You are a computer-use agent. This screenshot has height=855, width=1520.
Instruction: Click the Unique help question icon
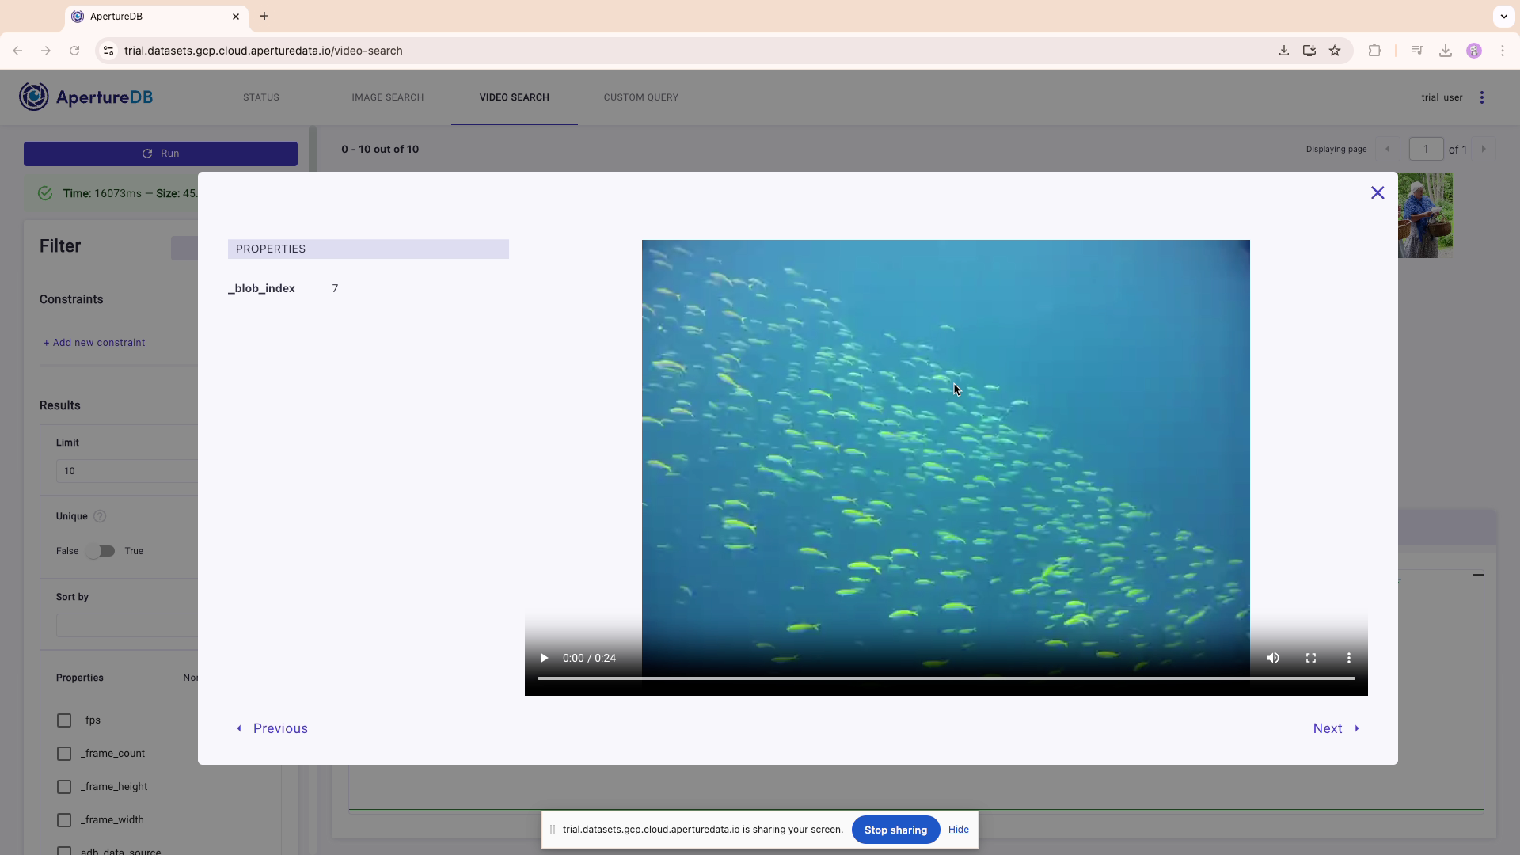100,516
